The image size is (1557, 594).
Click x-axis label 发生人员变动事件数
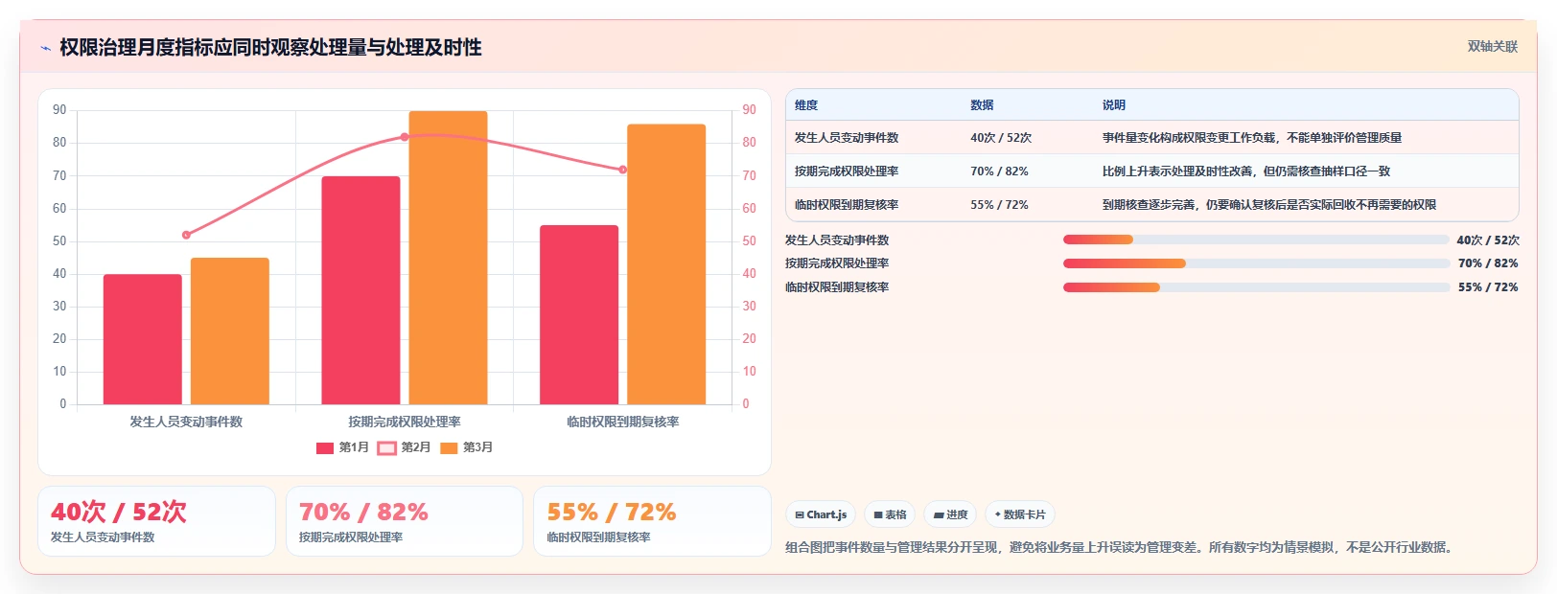click(x=186, y=422)
